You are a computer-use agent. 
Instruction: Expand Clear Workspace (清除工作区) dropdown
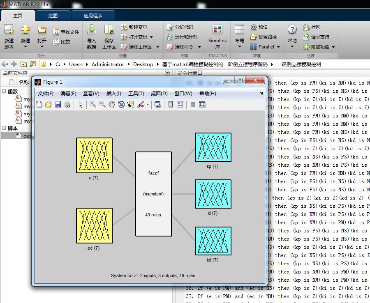158,47
